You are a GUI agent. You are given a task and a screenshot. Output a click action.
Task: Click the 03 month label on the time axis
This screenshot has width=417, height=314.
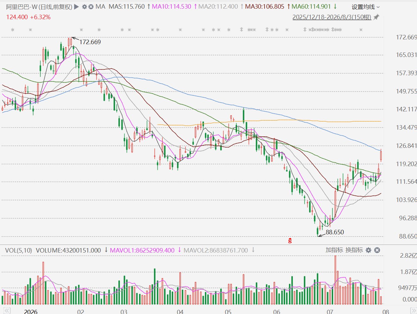click(x=124, y=311)
